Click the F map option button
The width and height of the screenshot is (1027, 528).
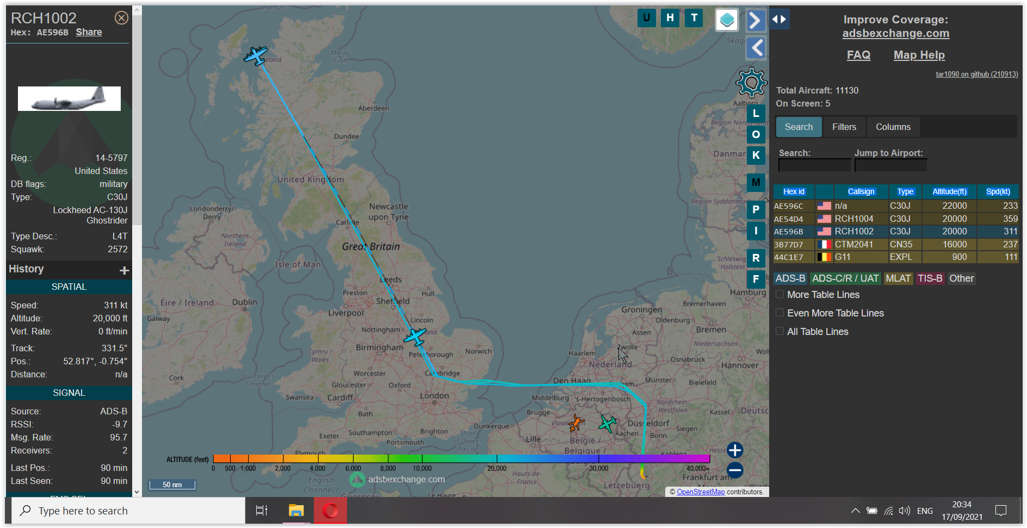[x=756, y=279]
